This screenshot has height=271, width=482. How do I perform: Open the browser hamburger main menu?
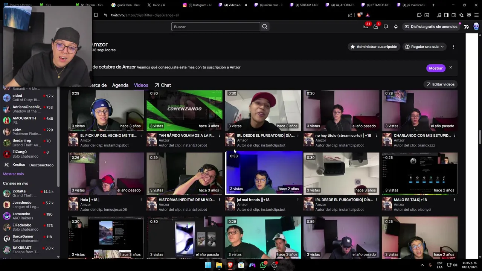pos(477,15)
